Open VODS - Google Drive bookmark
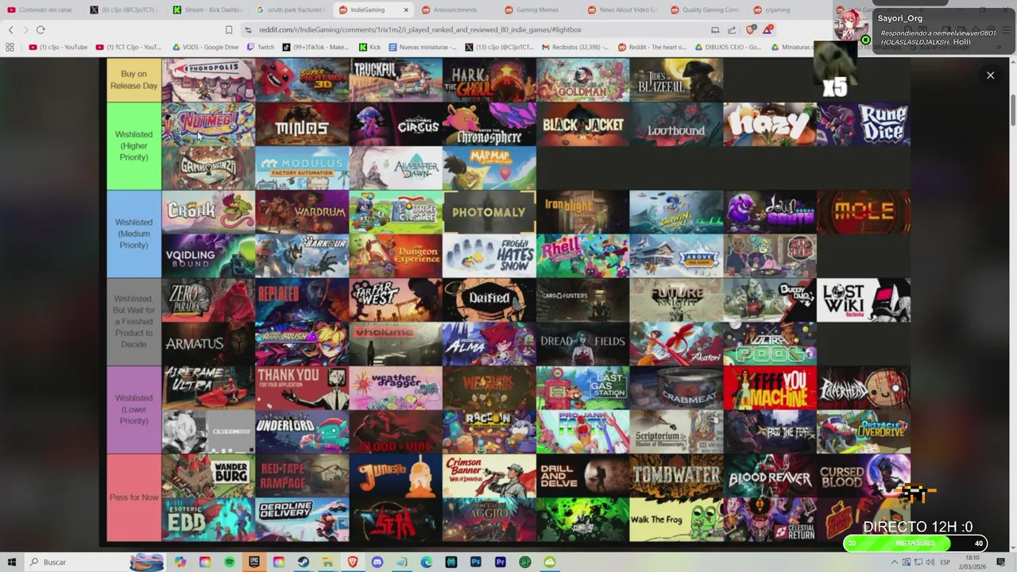1017x572 pixels. point(205,47)
